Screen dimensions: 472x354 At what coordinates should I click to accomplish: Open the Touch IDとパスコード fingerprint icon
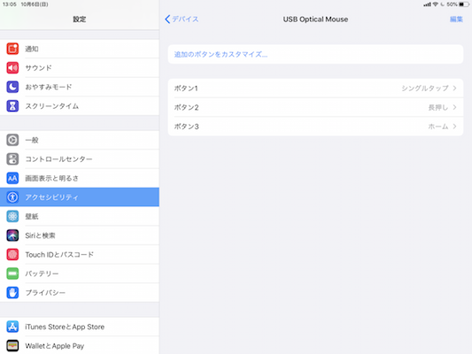(12, 255)
